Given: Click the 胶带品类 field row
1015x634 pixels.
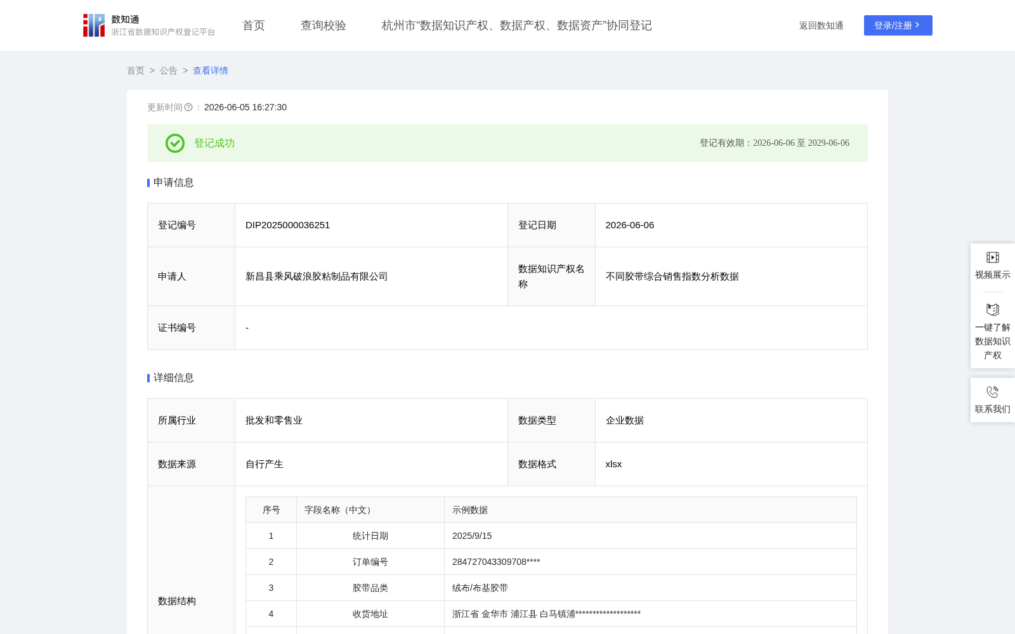Looking at the screenshot, I should [x=551, y=588].
